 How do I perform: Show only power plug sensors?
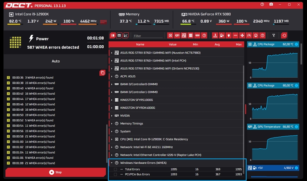click(x=228, y=35)
